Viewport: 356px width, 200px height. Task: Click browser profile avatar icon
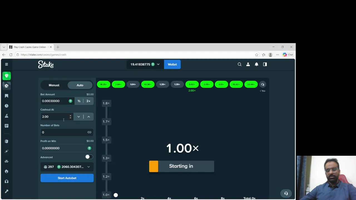point(270,55)
